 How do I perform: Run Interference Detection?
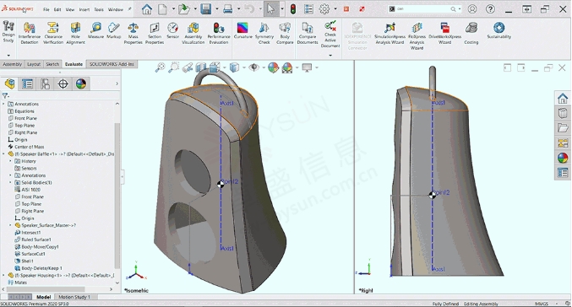click(x=30, y=33)
